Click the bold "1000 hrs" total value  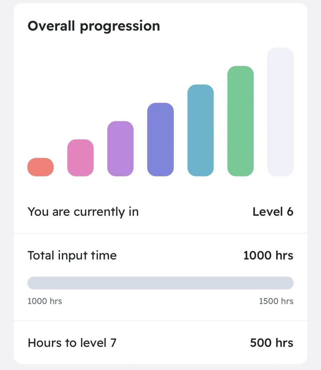[268, 255]
